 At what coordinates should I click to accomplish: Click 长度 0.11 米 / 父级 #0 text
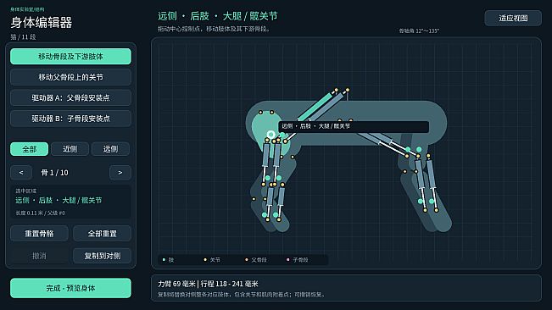tap(40, 213)
